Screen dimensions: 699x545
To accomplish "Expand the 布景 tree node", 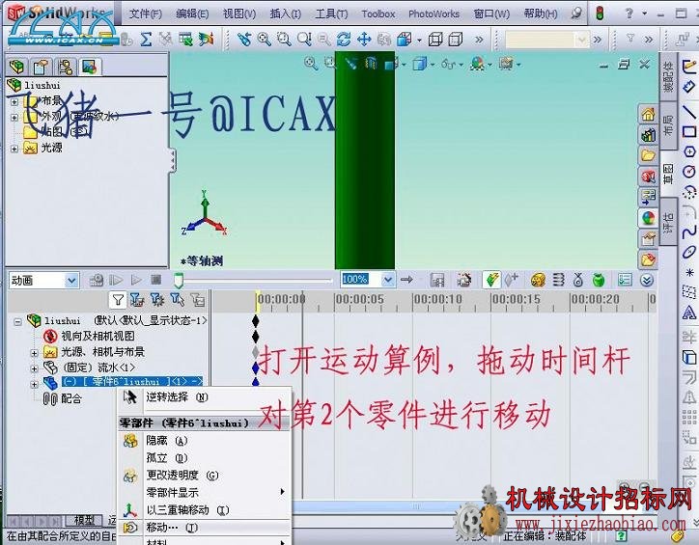I will tap(14, 101).
